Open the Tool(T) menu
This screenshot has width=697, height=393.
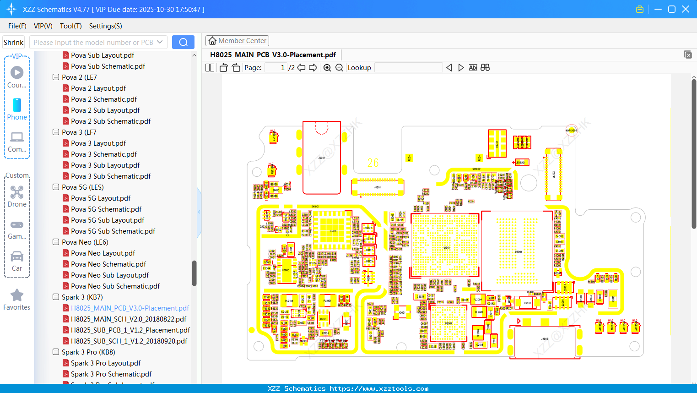tap(70, 26)
